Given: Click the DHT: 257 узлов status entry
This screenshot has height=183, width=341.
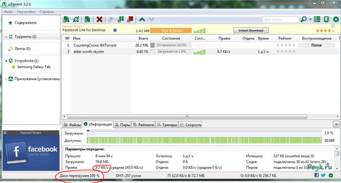Looking at the screenshot, I should pyautogui.click(x=128, y=176).
